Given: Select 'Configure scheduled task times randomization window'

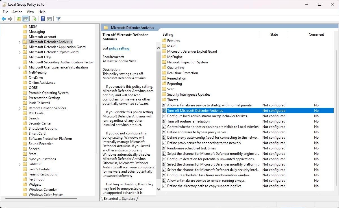Looking at the screenshot, I should click(208, 175).
